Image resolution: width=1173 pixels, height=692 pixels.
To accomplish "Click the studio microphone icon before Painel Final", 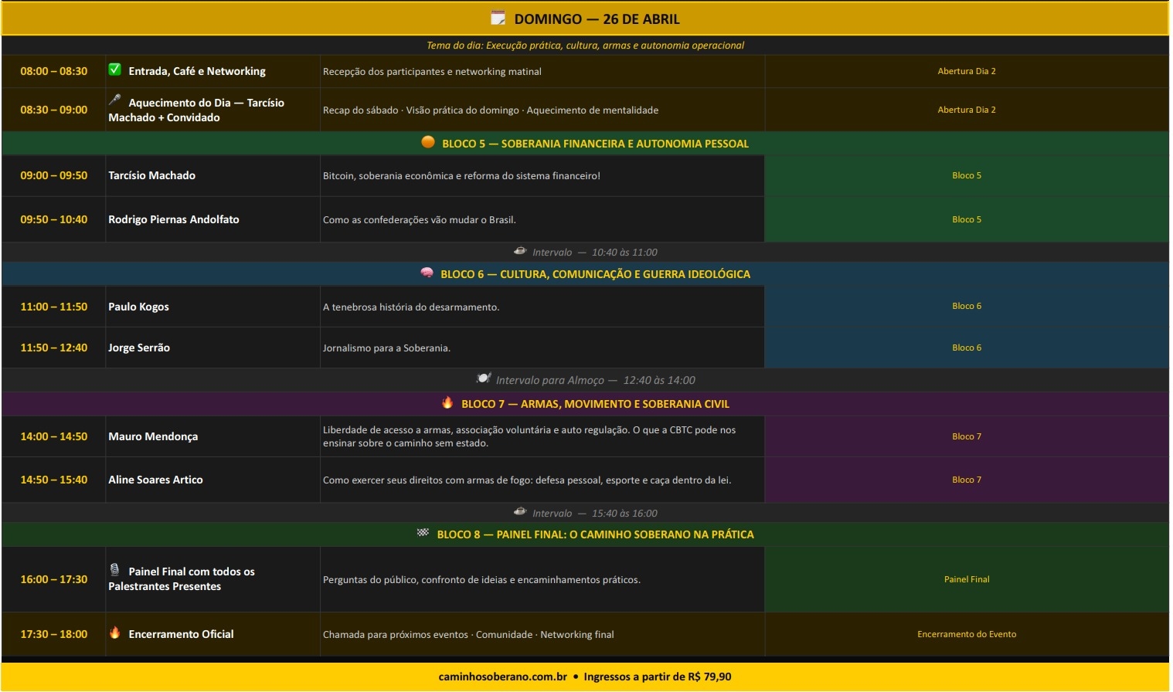I will pyautogui.click(x=114, y=570).
